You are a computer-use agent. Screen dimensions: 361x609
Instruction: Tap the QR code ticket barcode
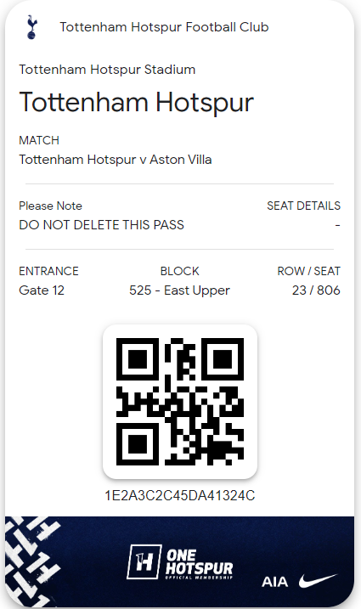point(180,402)
